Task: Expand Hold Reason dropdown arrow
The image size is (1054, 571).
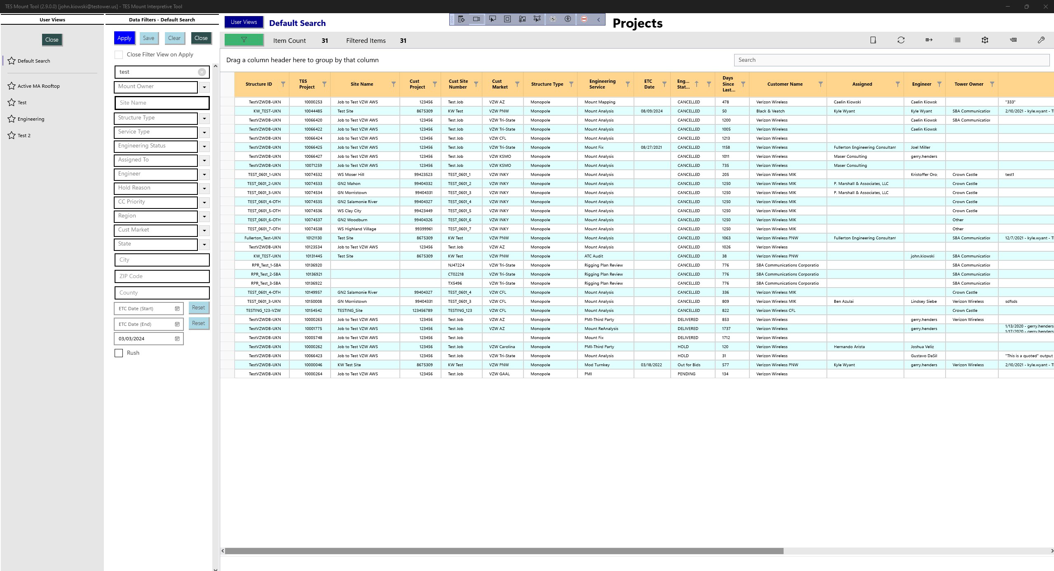Action: [x=204, y=189]
